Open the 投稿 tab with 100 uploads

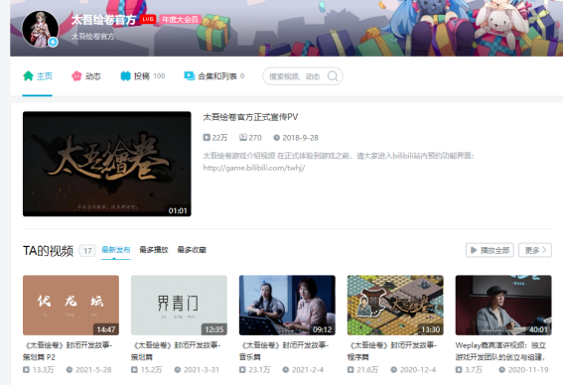click(142, 76)
